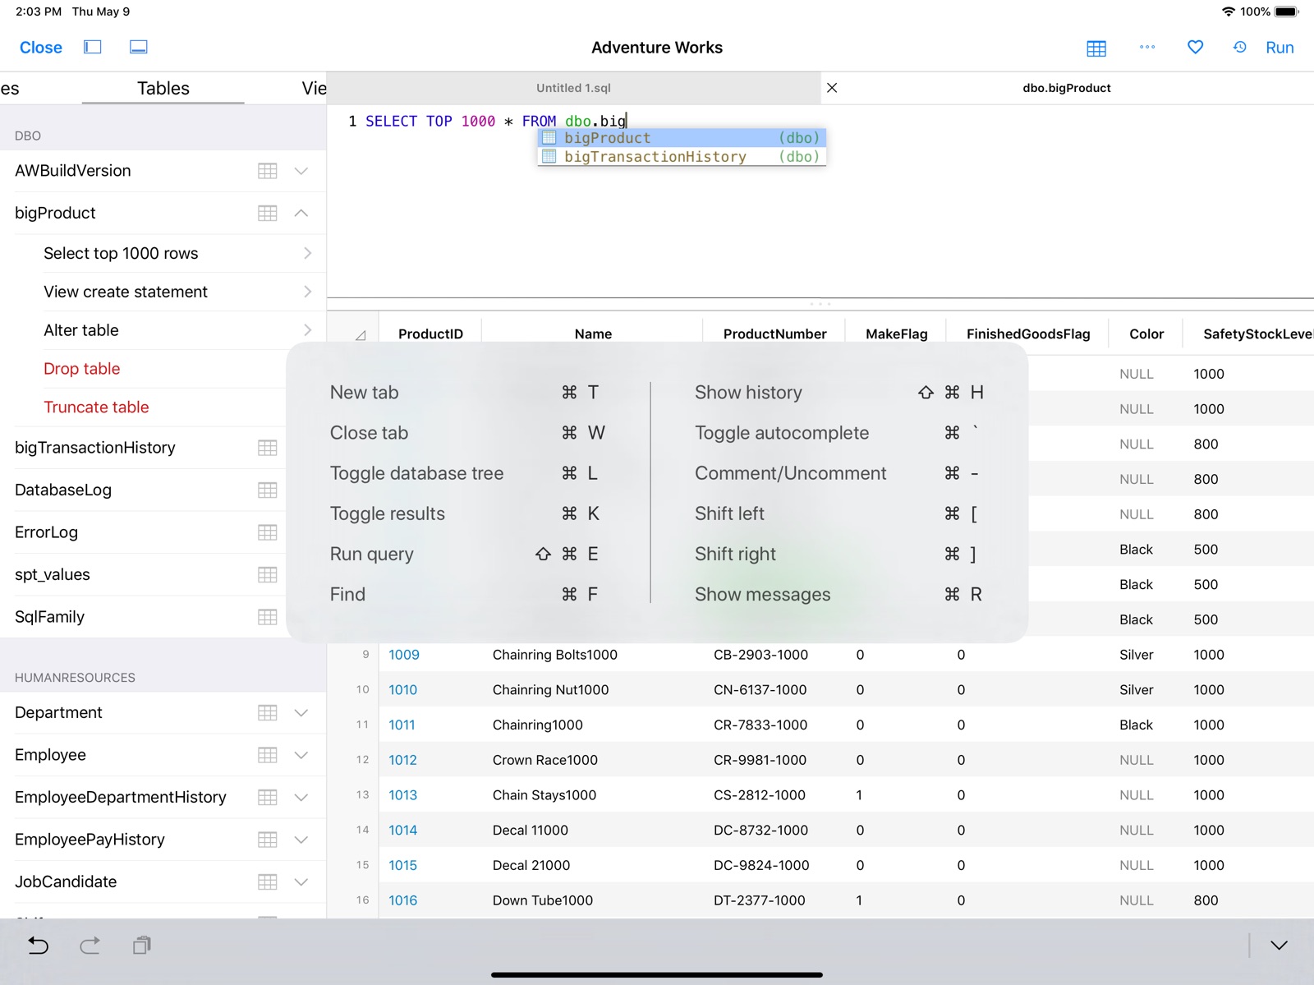This screenshot has width=1314, height=985.
Task: Open View create statement
Action: pyautogui.click(x=177, y=292)
